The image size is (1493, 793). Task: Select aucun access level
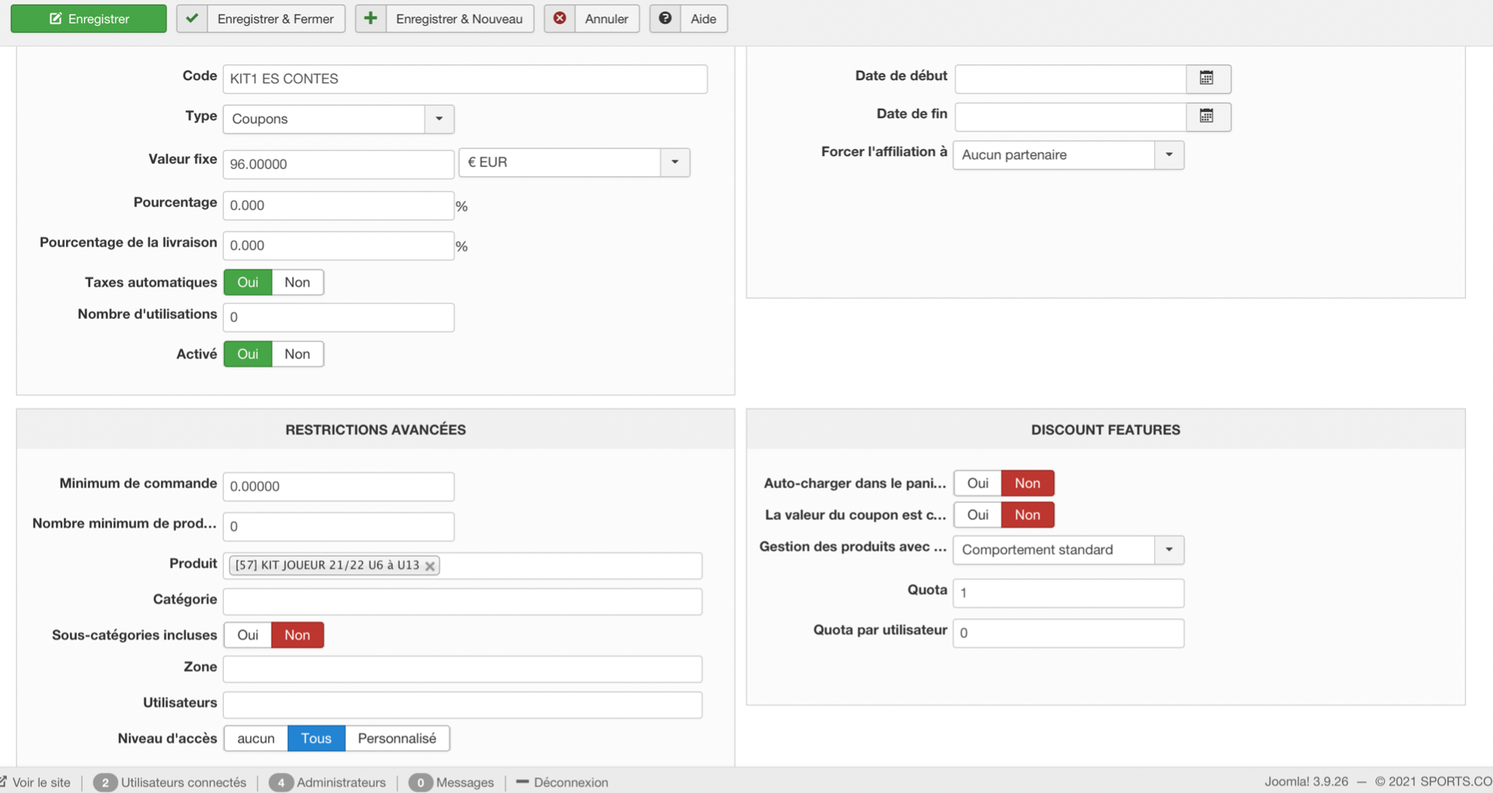(x=256, y=739)
